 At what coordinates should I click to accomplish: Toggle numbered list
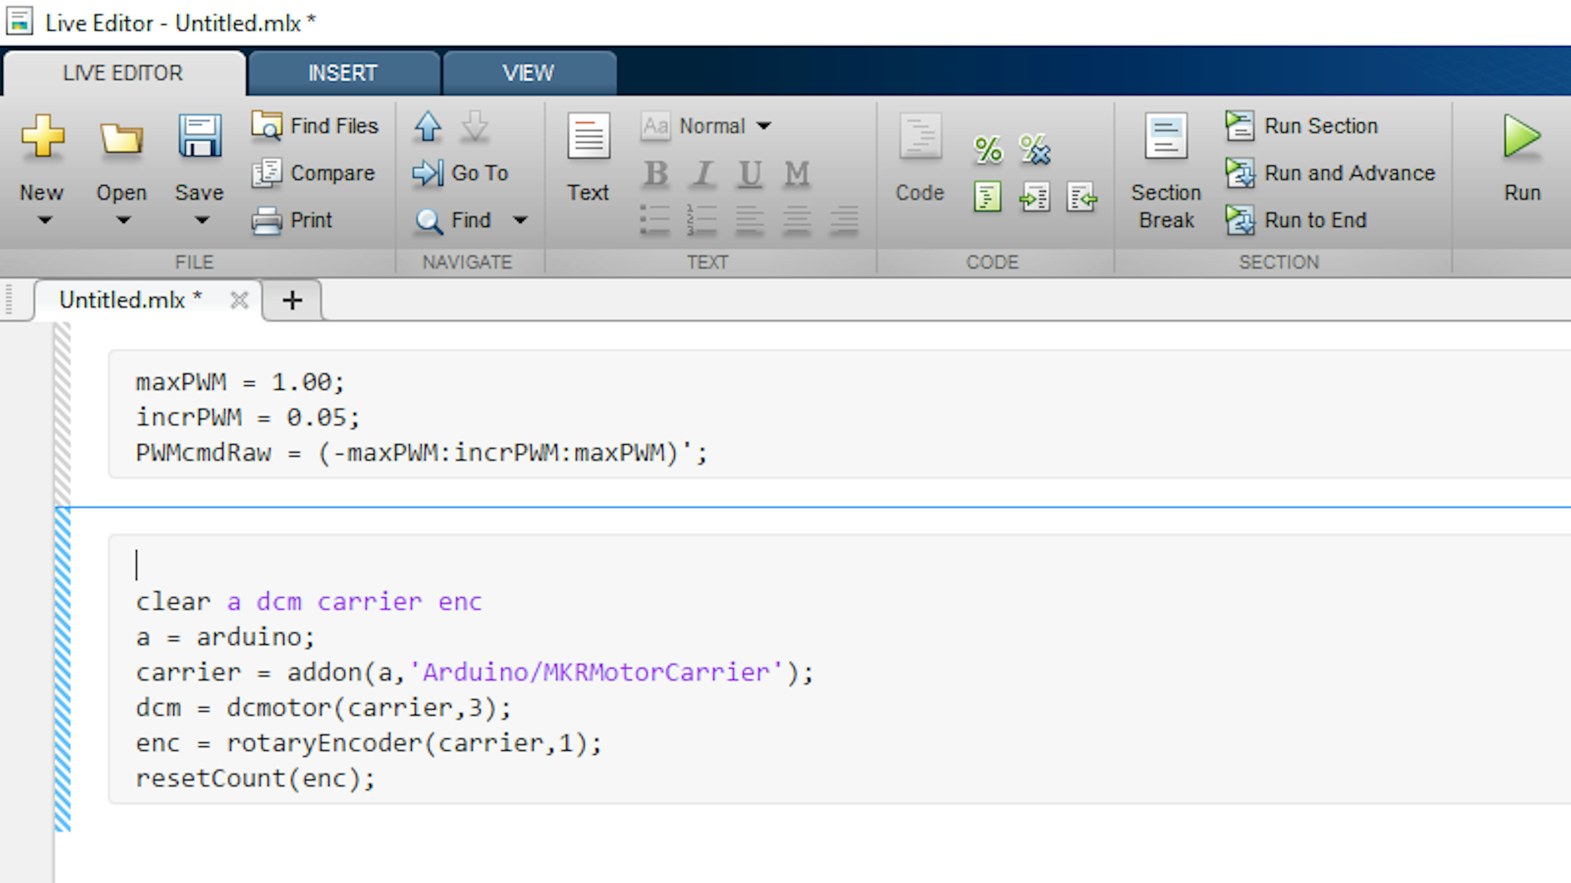point(702,220)
